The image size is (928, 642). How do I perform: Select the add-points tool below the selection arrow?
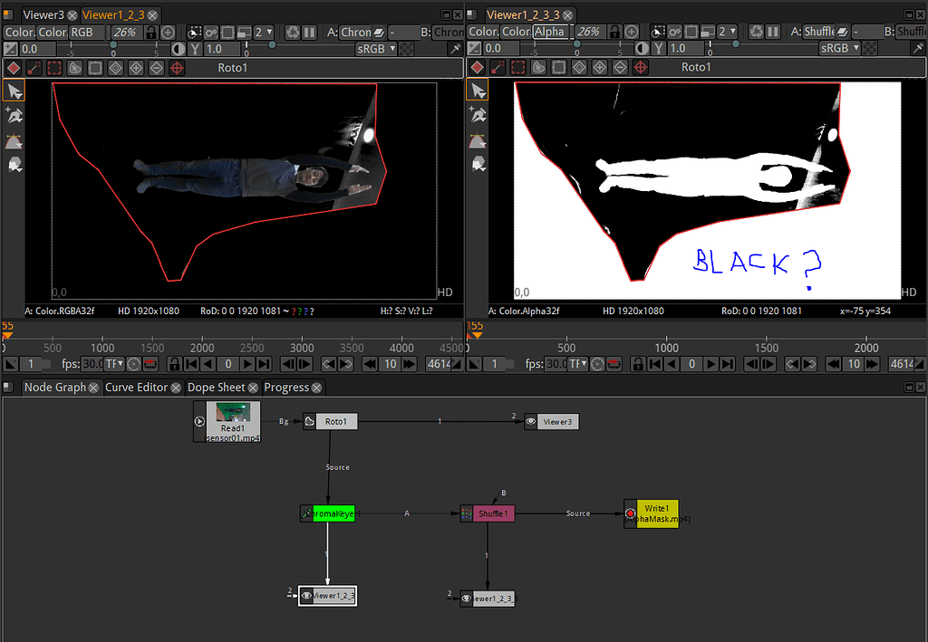[x=14, y=116]
